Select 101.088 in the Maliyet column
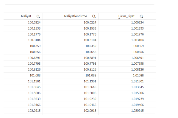Screen dimensions: 178x118 [x=35, y=75]
